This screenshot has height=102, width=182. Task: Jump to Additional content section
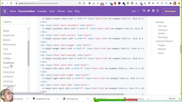click(x=162, y=32)
